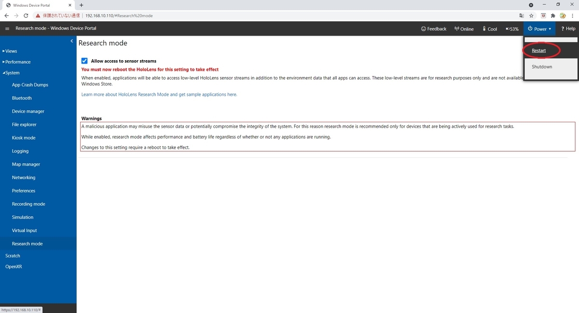Click the Warnings heading
Viewport: 579px width, 313px height.
click(x=91, y=118)
